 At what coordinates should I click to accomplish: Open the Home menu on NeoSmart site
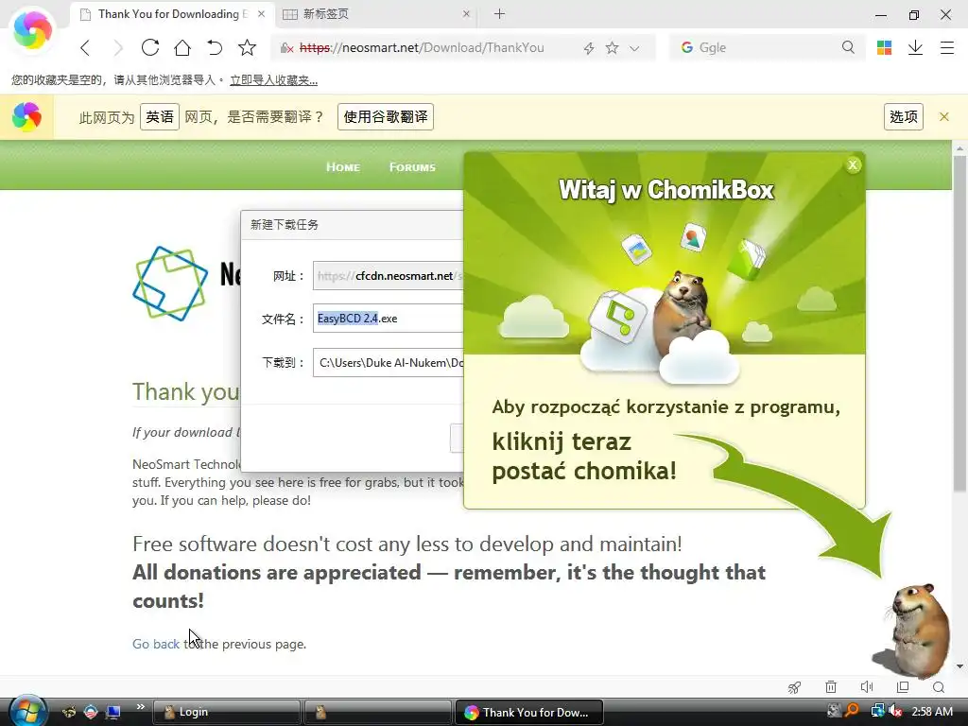343,167
